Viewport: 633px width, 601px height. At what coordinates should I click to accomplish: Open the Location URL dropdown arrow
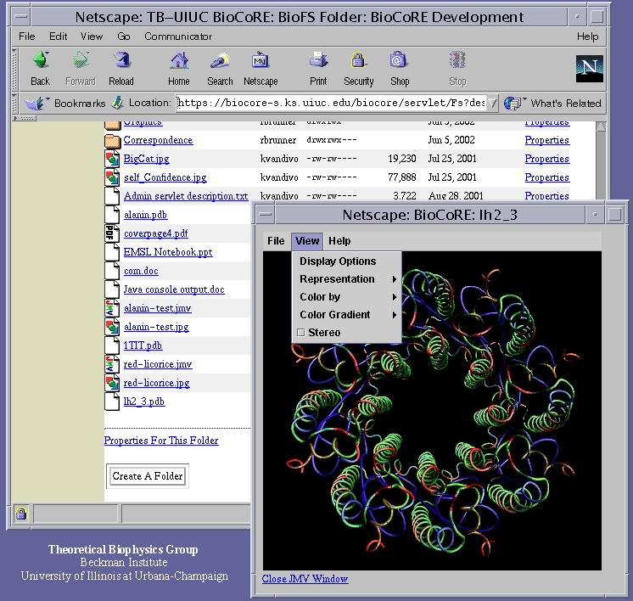[493, 103]
